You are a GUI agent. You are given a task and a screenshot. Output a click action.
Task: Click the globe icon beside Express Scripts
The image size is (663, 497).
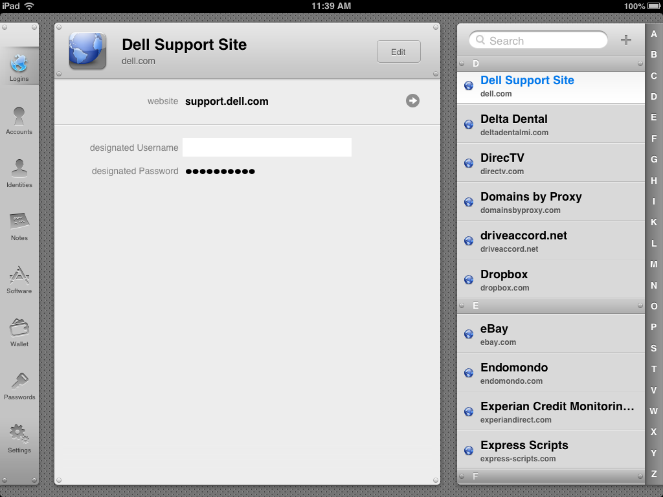(469, 450)
